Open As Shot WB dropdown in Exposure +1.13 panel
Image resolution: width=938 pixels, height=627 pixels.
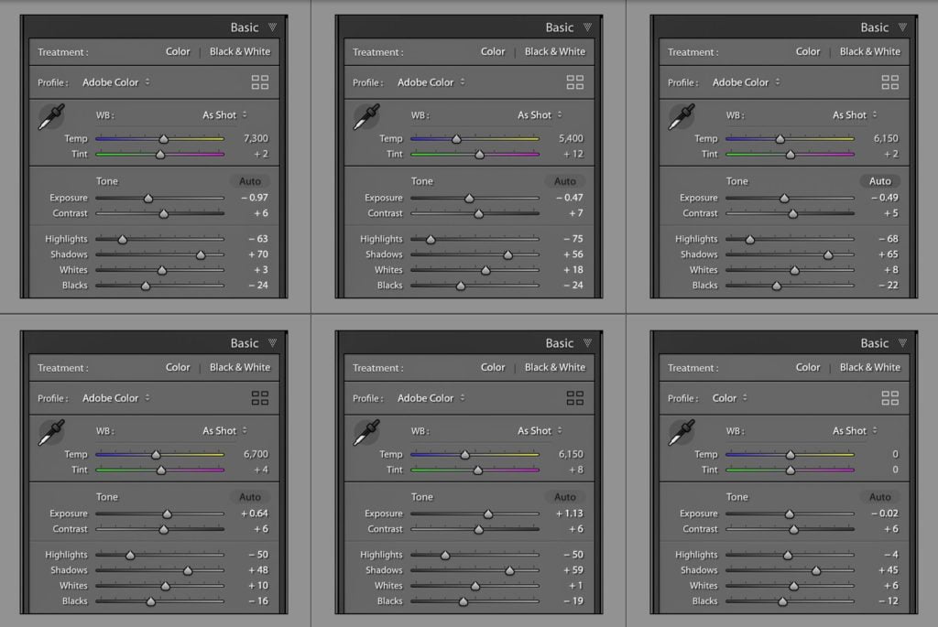(540, 430)
